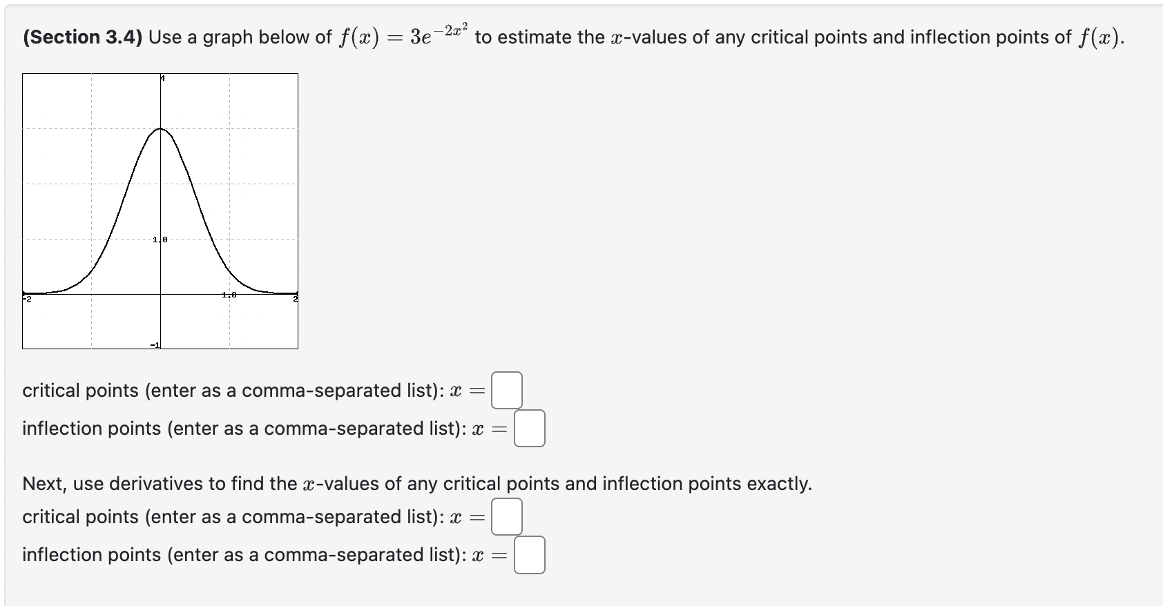Click the 4 label at the top of the graph
Image resolution: width=1163 pixels, height=606 pixels.
(162, 77)
